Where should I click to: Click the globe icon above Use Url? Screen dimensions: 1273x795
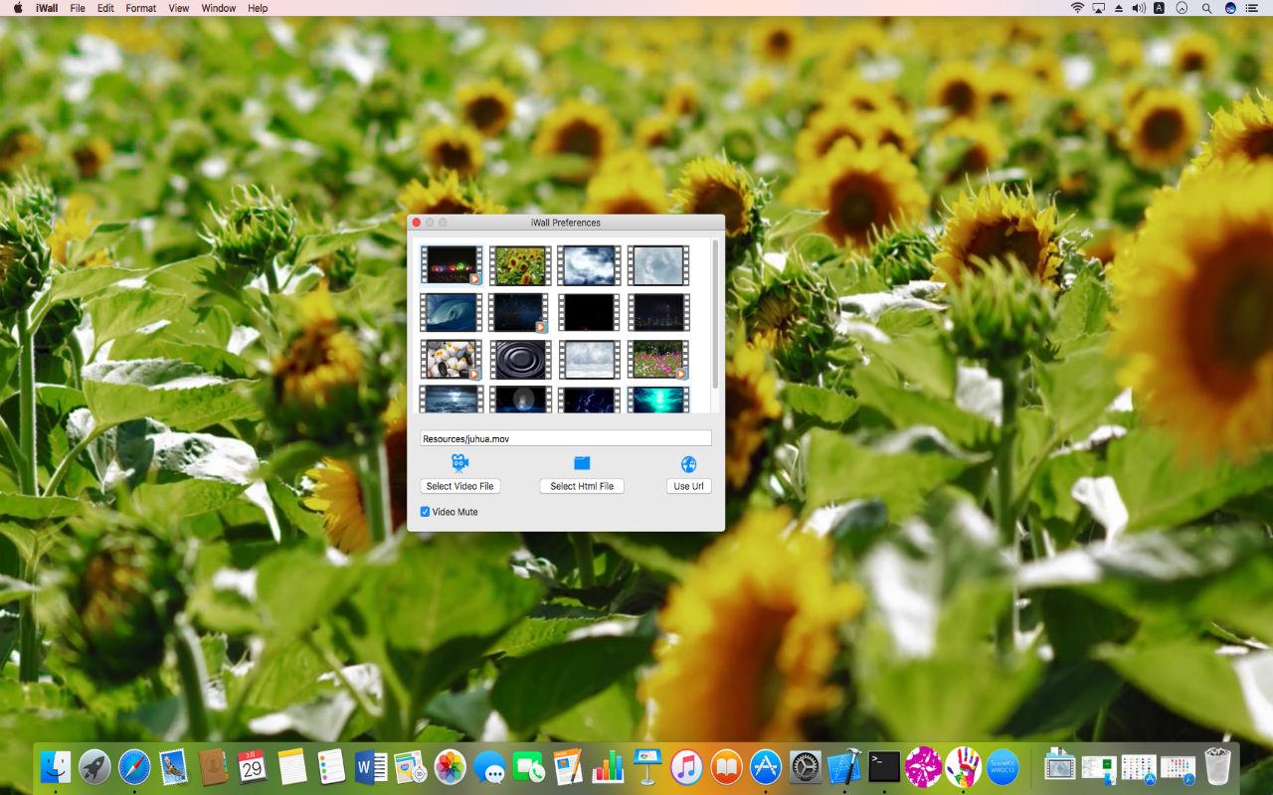[x=687, y=462]
